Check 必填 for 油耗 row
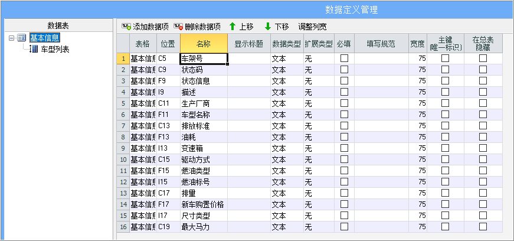The width and height of the screenshot is (514, 241). click(344, 137)
